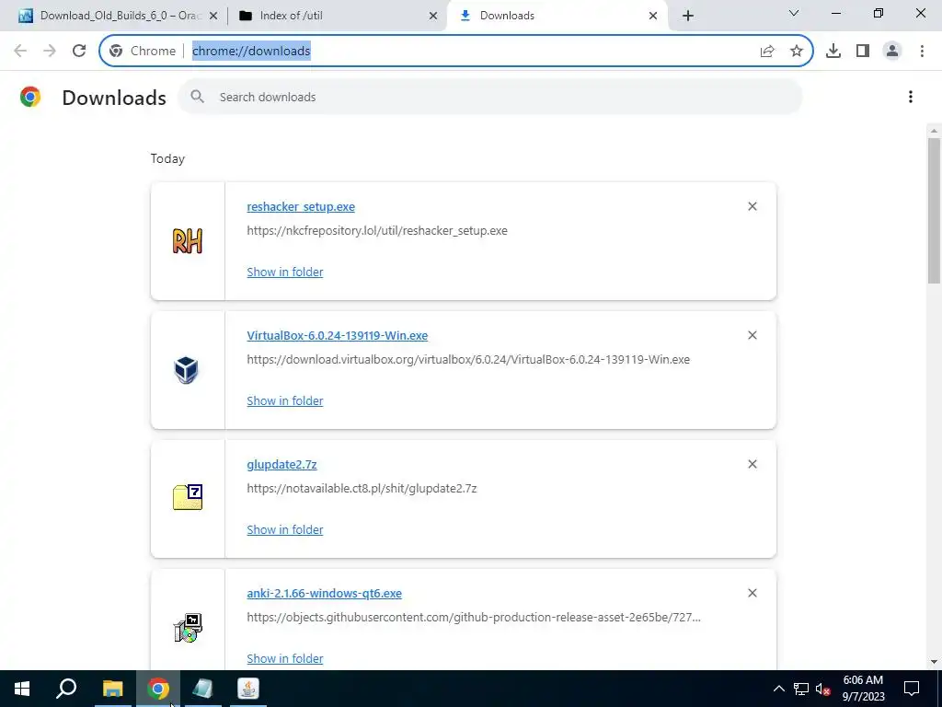Click the reshacker RH file icon

[188, 241]
